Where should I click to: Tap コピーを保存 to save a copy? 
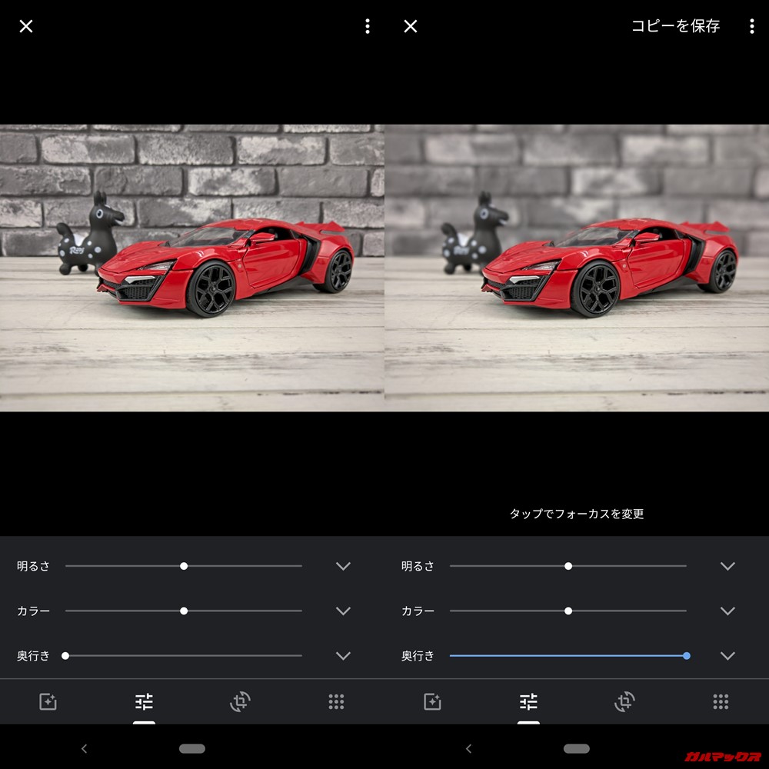tap(675, 26)
